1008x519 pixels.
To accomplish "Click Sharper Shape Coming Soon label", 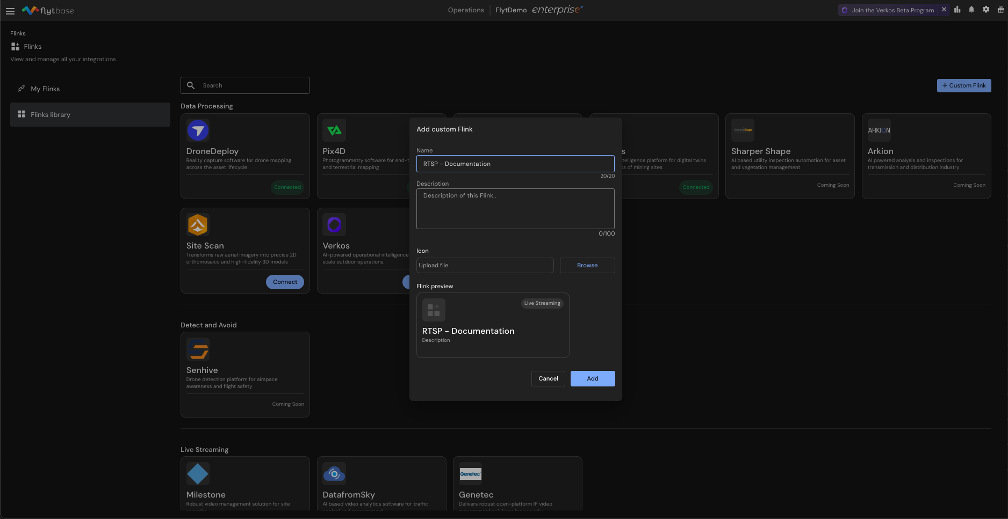I will (x=833, y=185).
